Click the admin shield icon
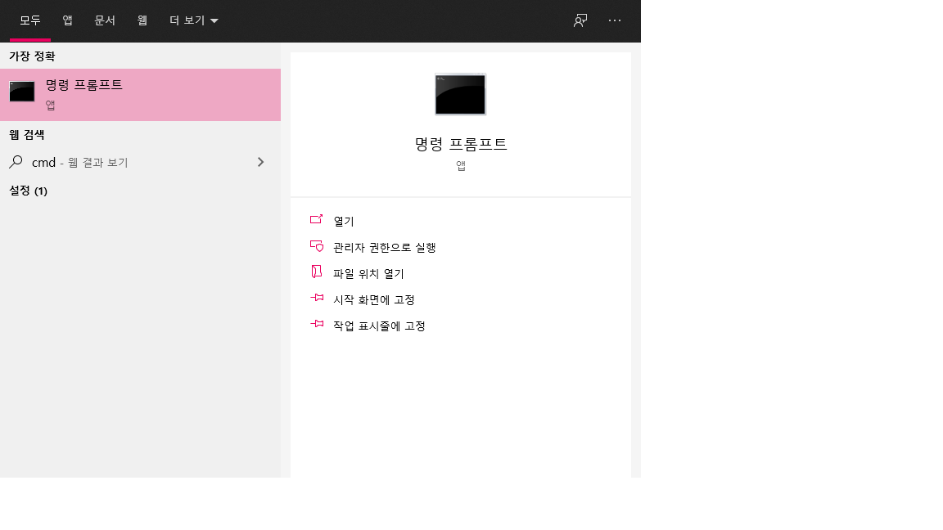 pyautogui.click(x=316, y=245)
